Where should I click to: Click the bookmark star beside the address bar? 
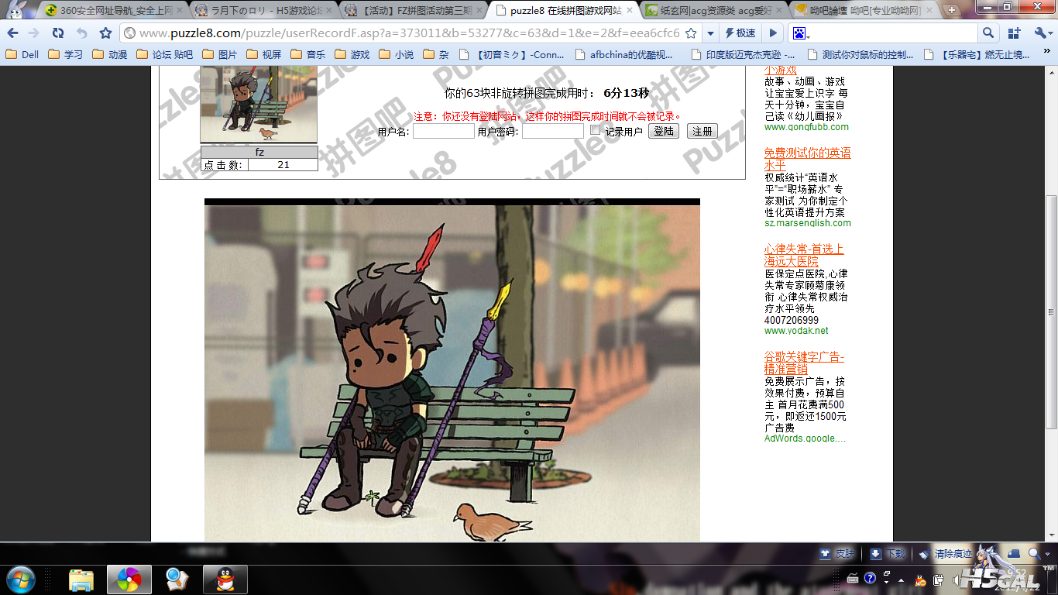pos(105,33)
